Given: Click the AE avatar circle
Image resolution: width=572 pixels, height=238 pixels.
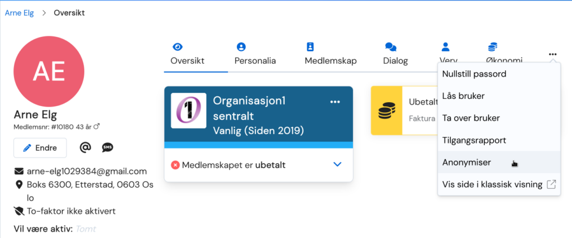Looking at the screenshot, I should (x=49, y=72).
